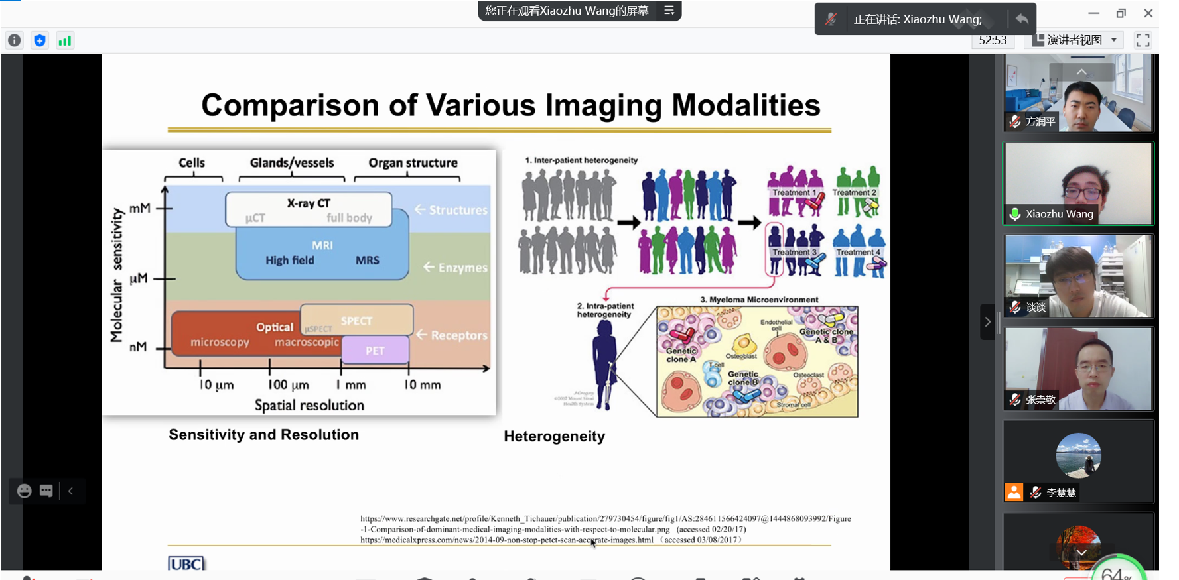Open the meeting info icon
The image size is (1179, 580).
click(x=14, y=40)
